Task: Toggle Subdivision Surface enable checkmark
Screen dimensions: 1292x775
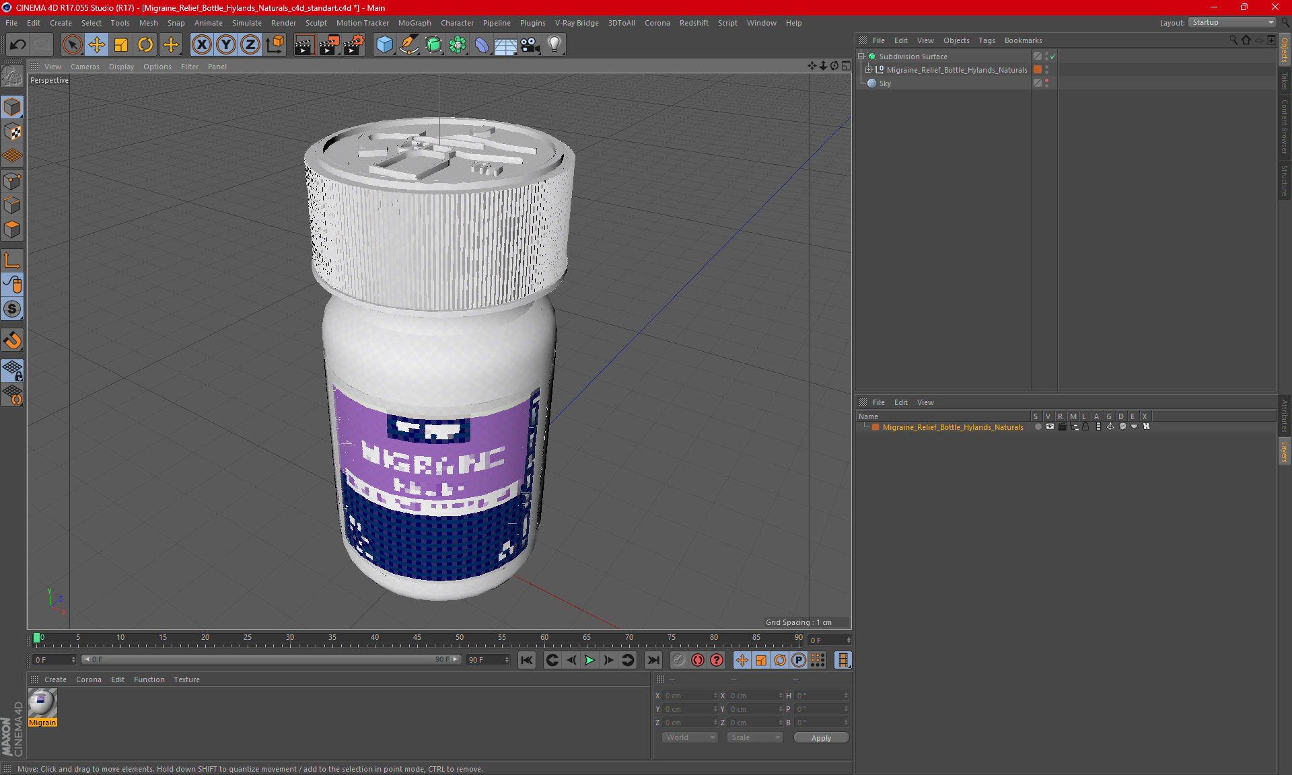Action: click(1053, 57)
